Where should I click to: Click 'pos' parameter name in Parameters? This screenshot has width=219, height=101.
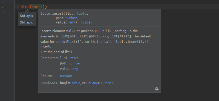pyautogui.click(x=63, y=63)
